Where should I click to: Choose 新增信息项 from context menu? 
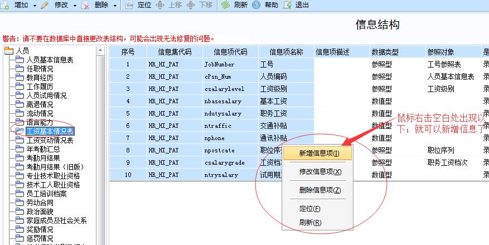[x=318, y=153]
